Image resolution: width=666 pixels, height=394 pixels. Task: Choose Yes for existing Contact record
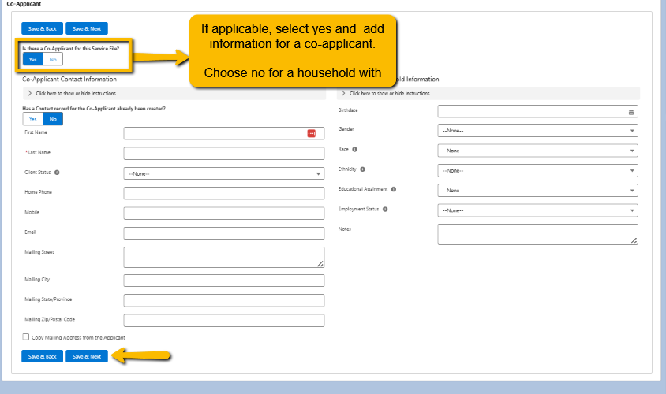(32, 119)
